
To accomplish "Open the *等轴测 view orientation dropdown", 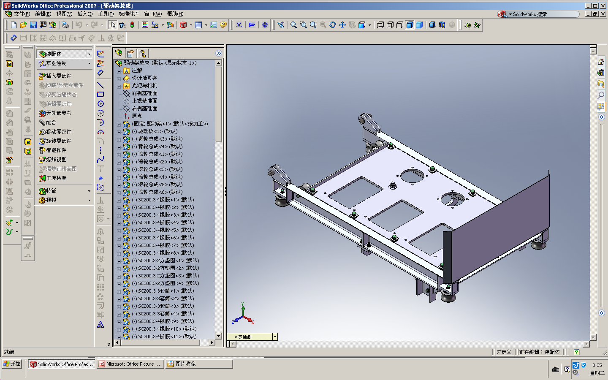I will pyautogui.click(x=275, y=337).
